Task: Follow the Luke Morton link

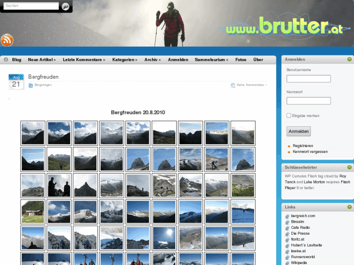Action: coord(314,182)
